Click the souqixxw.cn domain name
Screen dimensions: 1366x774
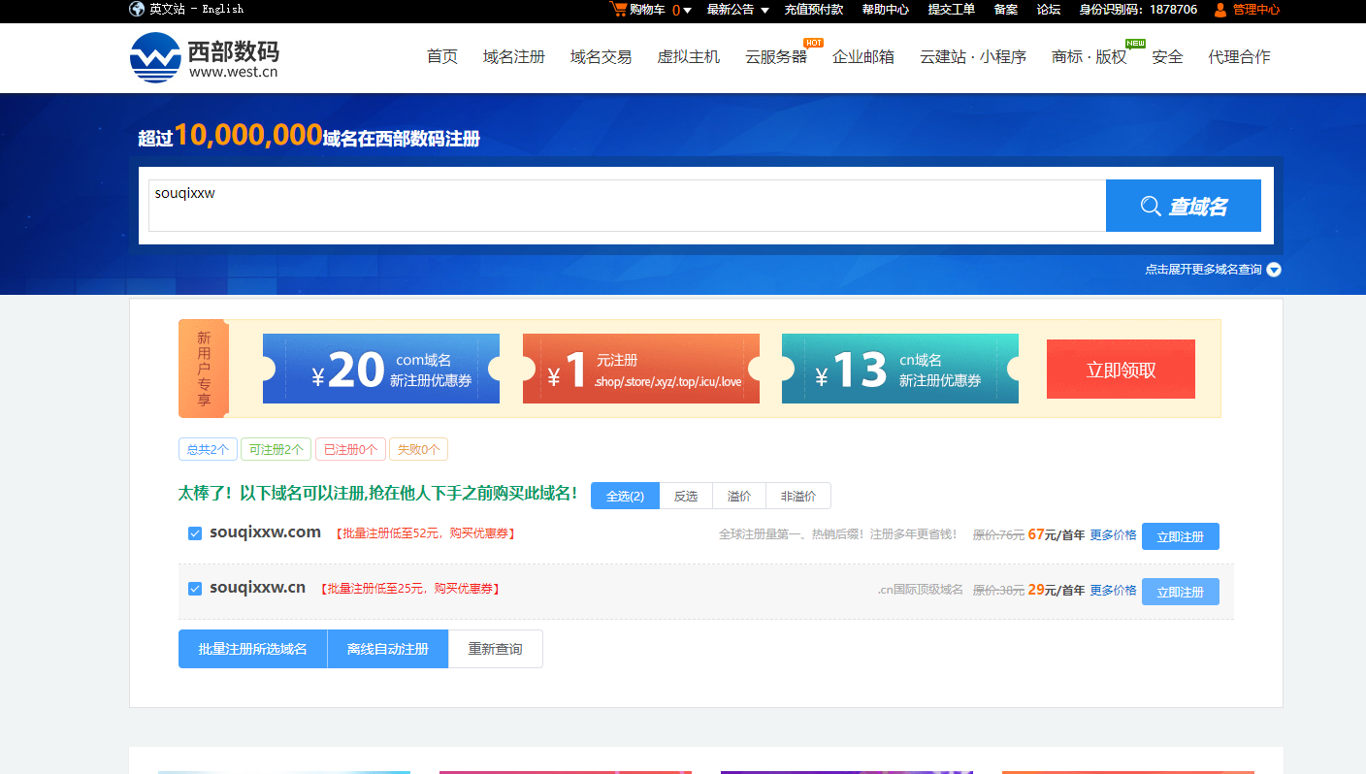[258, 587]
